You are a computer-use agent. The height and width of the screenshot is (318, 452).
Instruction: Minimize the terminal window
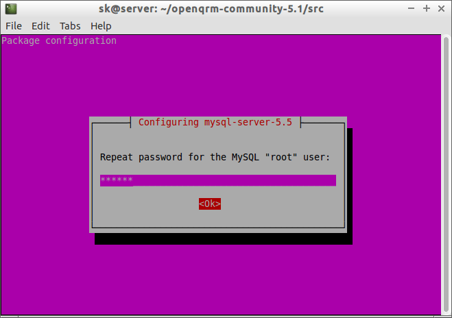pos(411,9)
